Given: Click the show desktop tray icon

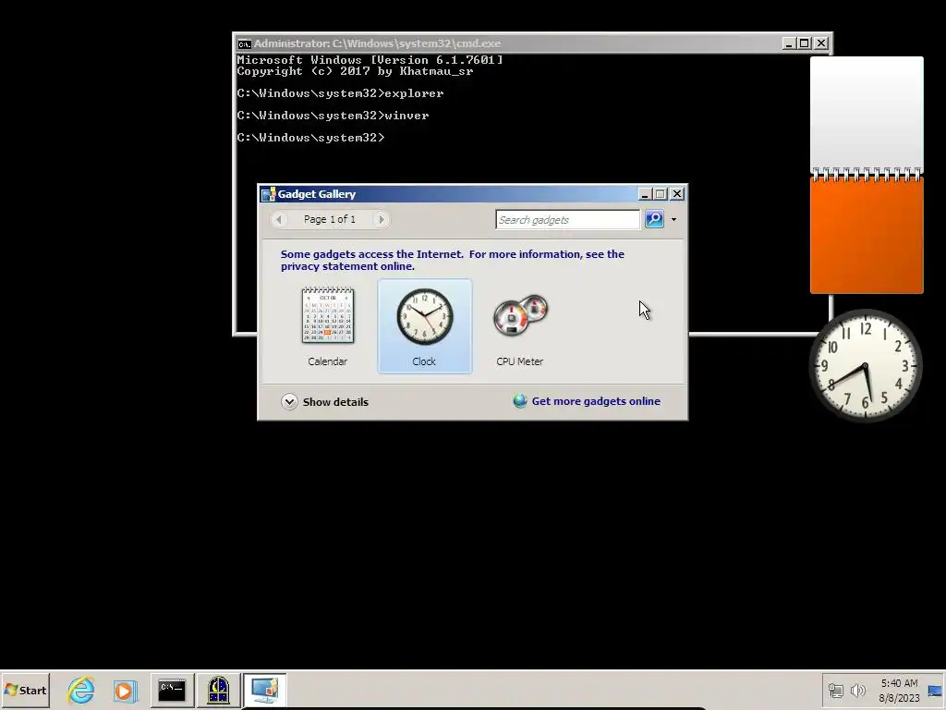Looking at the screenshot, I should pyautogui.click(x=935, y=690).
